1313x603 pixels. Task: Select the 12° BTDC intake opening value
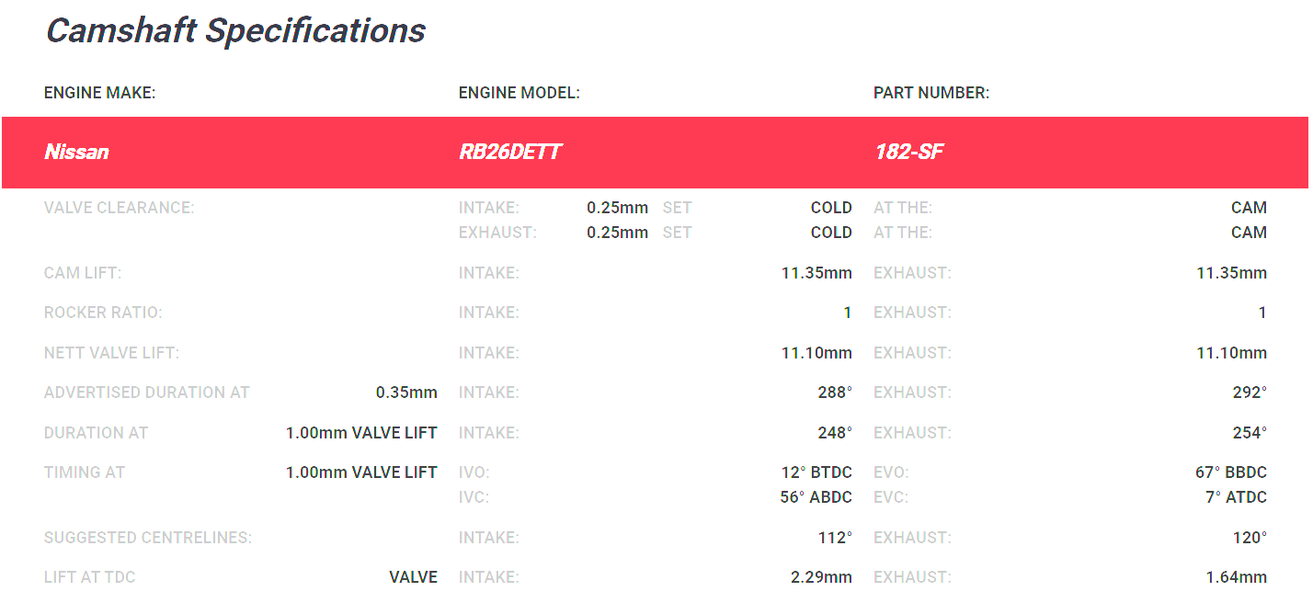(x=816, y=472)
